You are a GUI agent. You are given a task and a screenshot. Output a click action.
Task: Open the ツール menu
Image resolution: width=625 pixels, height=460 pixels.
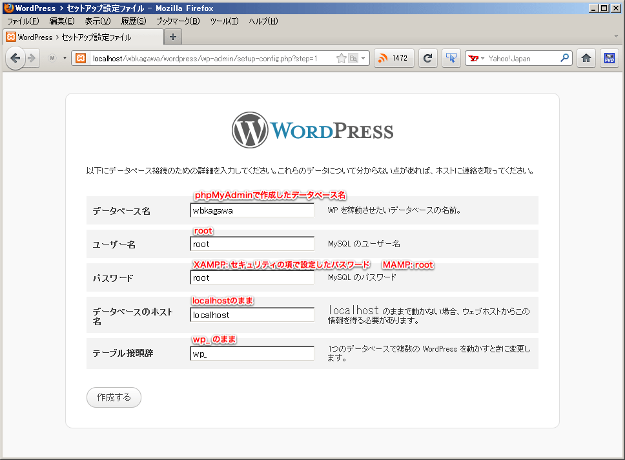(x=223, y=21)
